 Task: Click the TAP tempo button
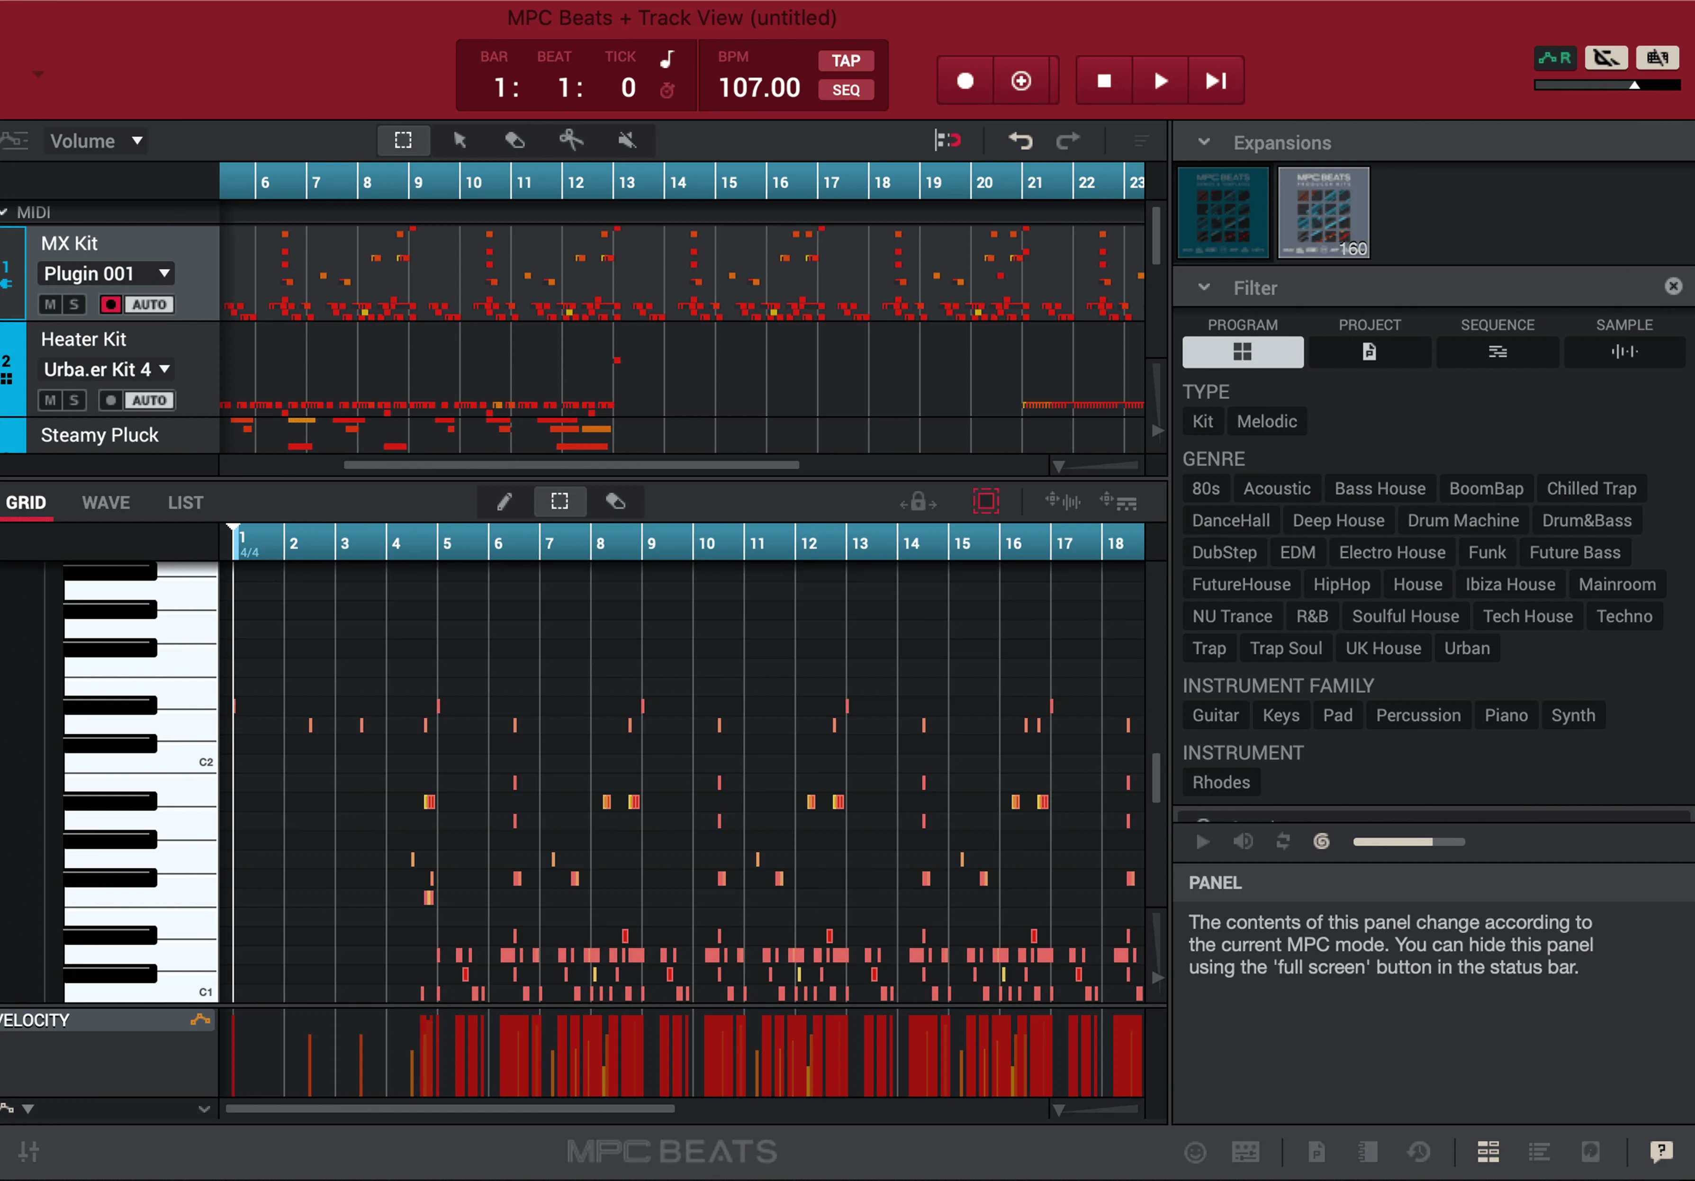pos(845,61)
